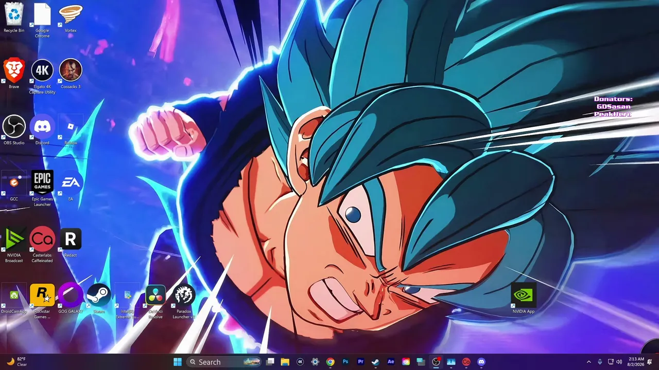Launch After Effects from the taskbar
Image resolution: width=659 pixels, height=370 pixels.
tap(391, 362)
